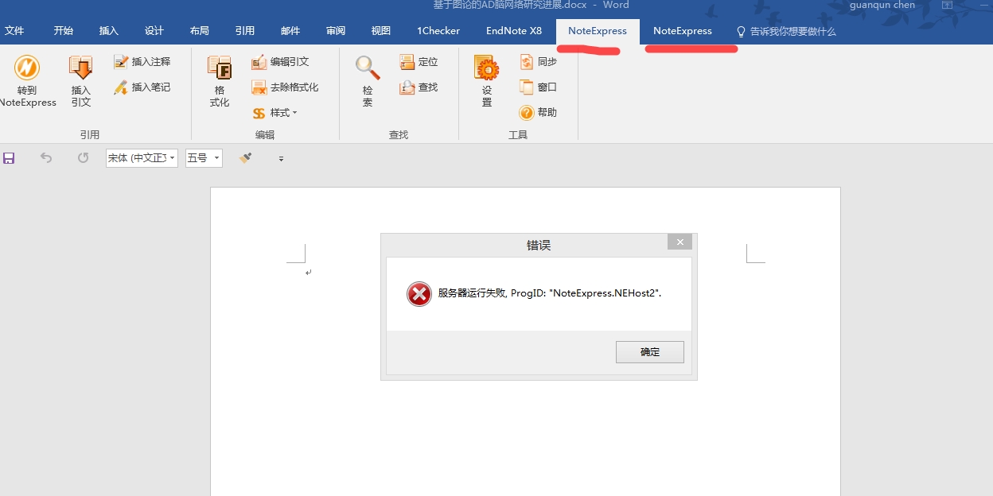Screen dimensions: 993x496
Task: Click the 查找 button with the binoculars icon
Action: pos(419,87)
